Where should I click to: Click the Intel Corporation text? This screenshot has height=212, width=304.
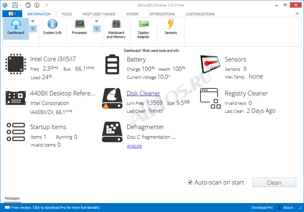pyautogui.click(x=50, y=103)
